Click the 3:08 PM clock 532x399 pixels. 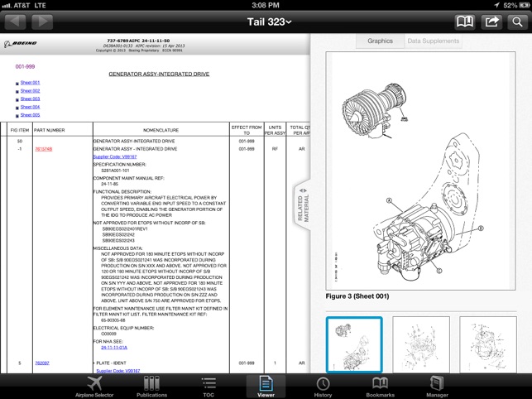266,5
